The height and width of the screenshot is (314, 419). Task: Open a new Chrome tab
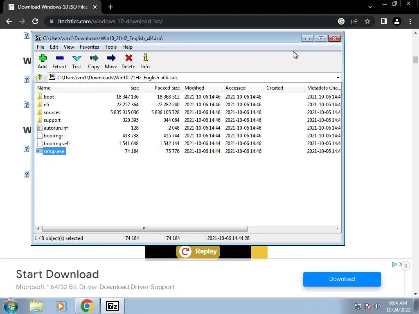(110, 7)
